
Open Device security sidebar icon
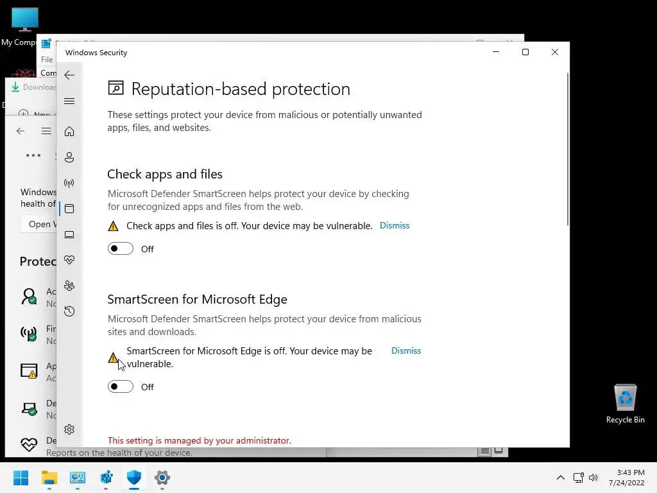69,234
